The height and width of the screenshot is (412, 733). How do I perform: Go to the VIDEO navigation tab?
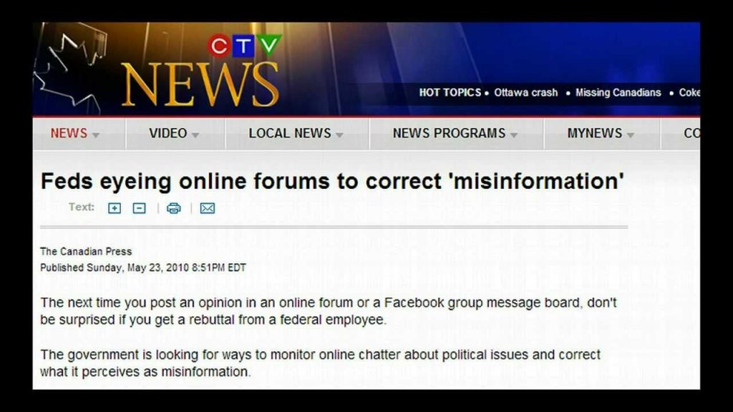(168, 134)
